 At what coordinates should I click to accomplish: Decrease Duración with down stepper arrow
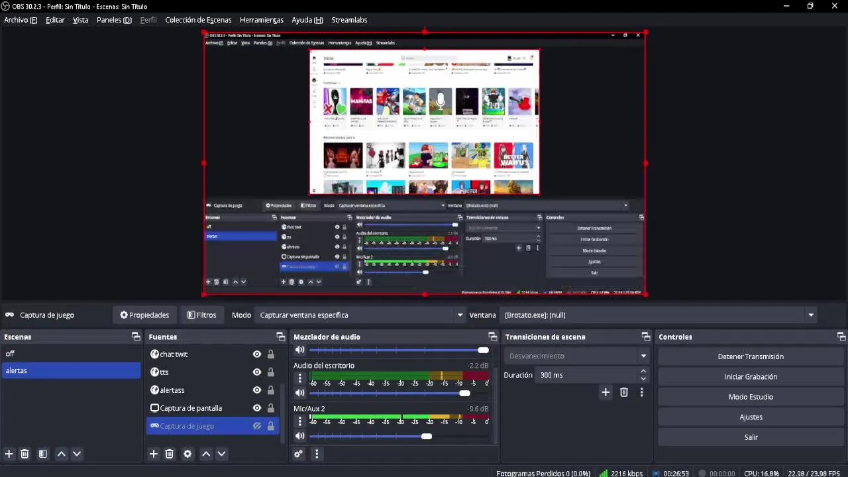pyautogui.click(x=643, y=379)
